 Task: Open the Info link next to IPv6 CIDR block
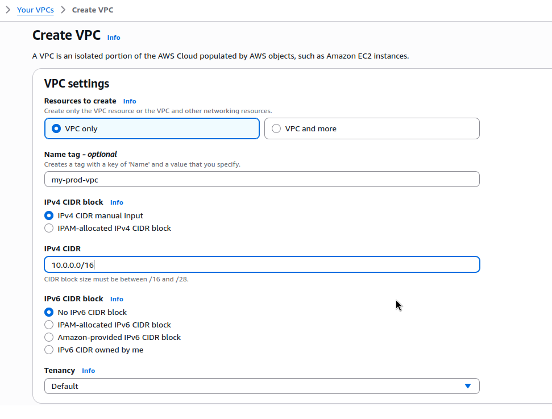point(117,299)
